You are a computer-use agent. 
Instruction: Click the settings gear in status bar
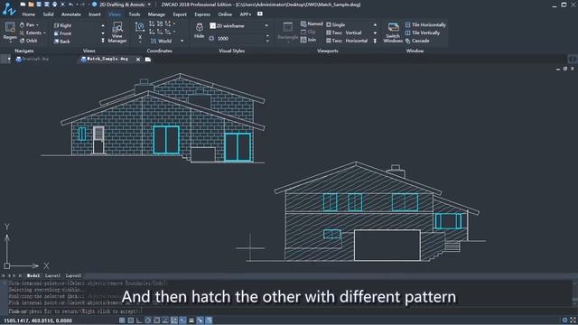pyautogui.click(x=564, y=320)
